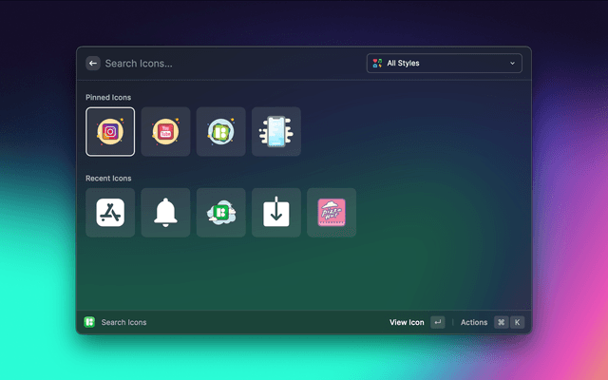Click the green cloud icon in Recent Icons
Image resolution: width=608 pixels, height=380 pixels.
221,213
